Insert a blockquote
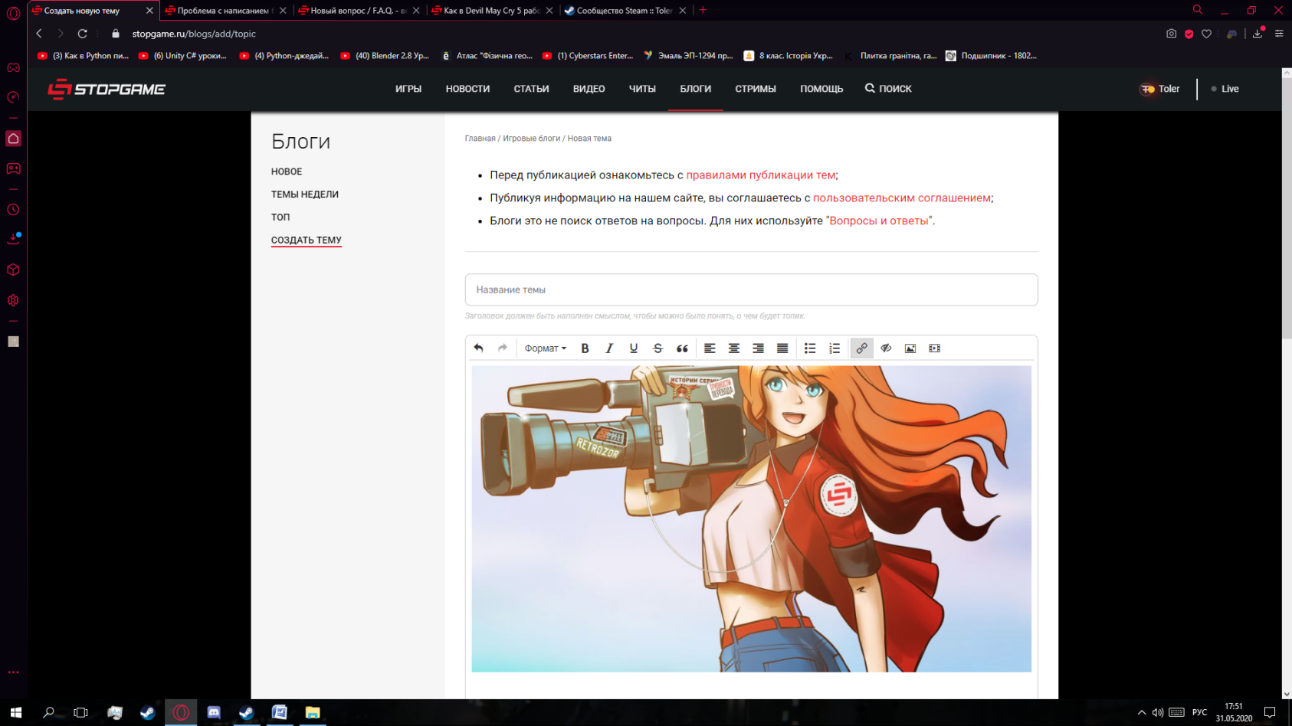Viewport: 1292px width, 726px height. point(682,348)
